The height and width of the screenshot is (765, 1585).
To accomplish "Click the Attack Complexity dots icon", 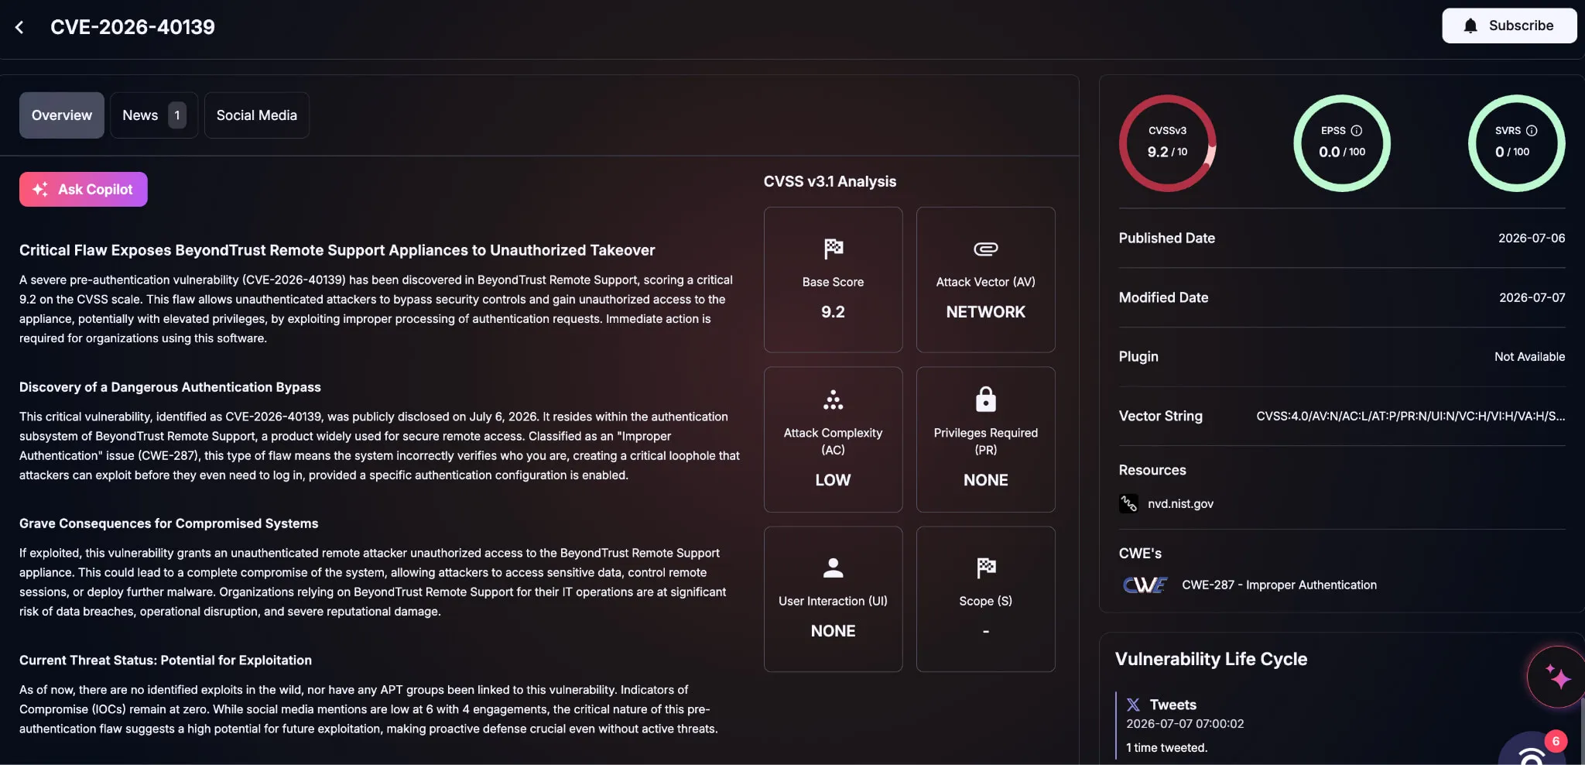I will point(833,400).
